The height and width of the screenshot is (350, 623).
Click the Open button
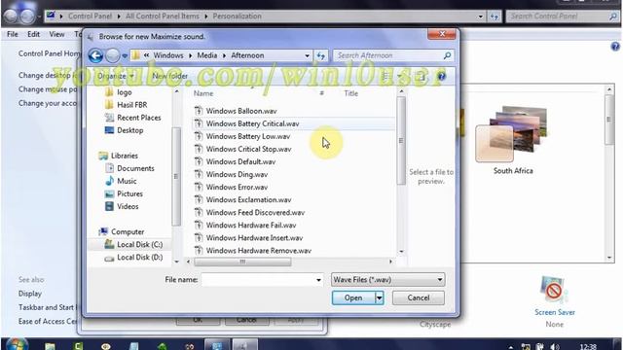pyautogui.click(x=353, y=297)
